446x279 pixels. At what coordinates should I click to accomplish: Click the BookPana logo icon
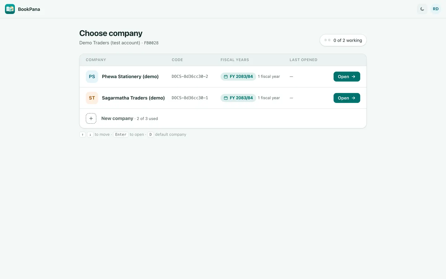10,9
